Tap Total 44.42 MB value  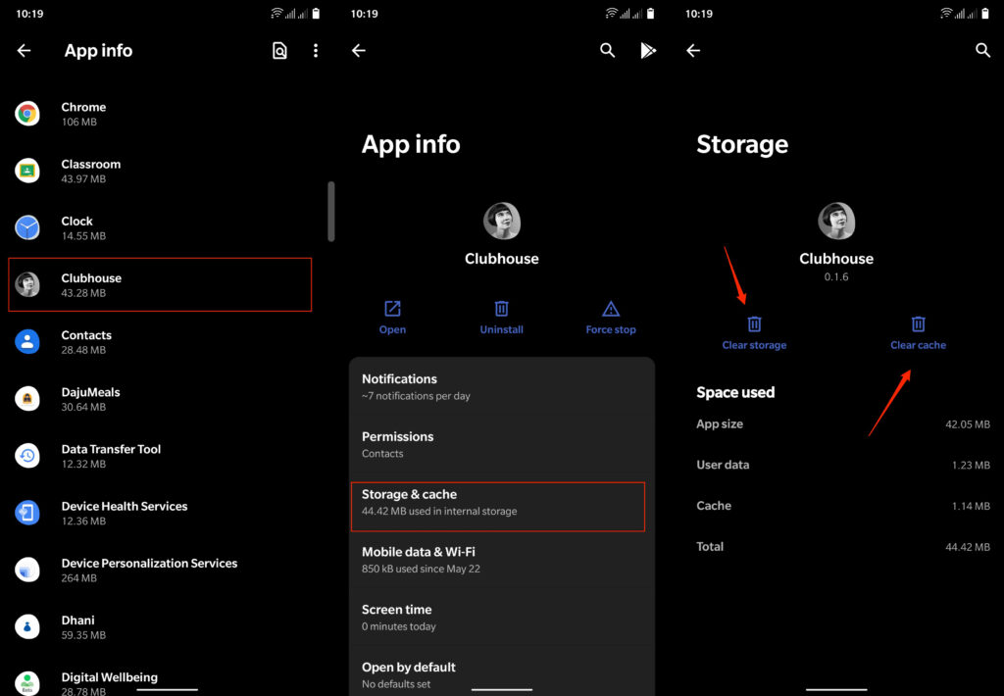pyautogui.click(x=968, y=547)
